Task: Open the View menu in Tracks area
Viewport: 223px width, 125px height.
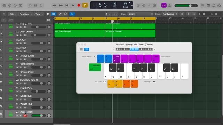Action: coord(39,14)
